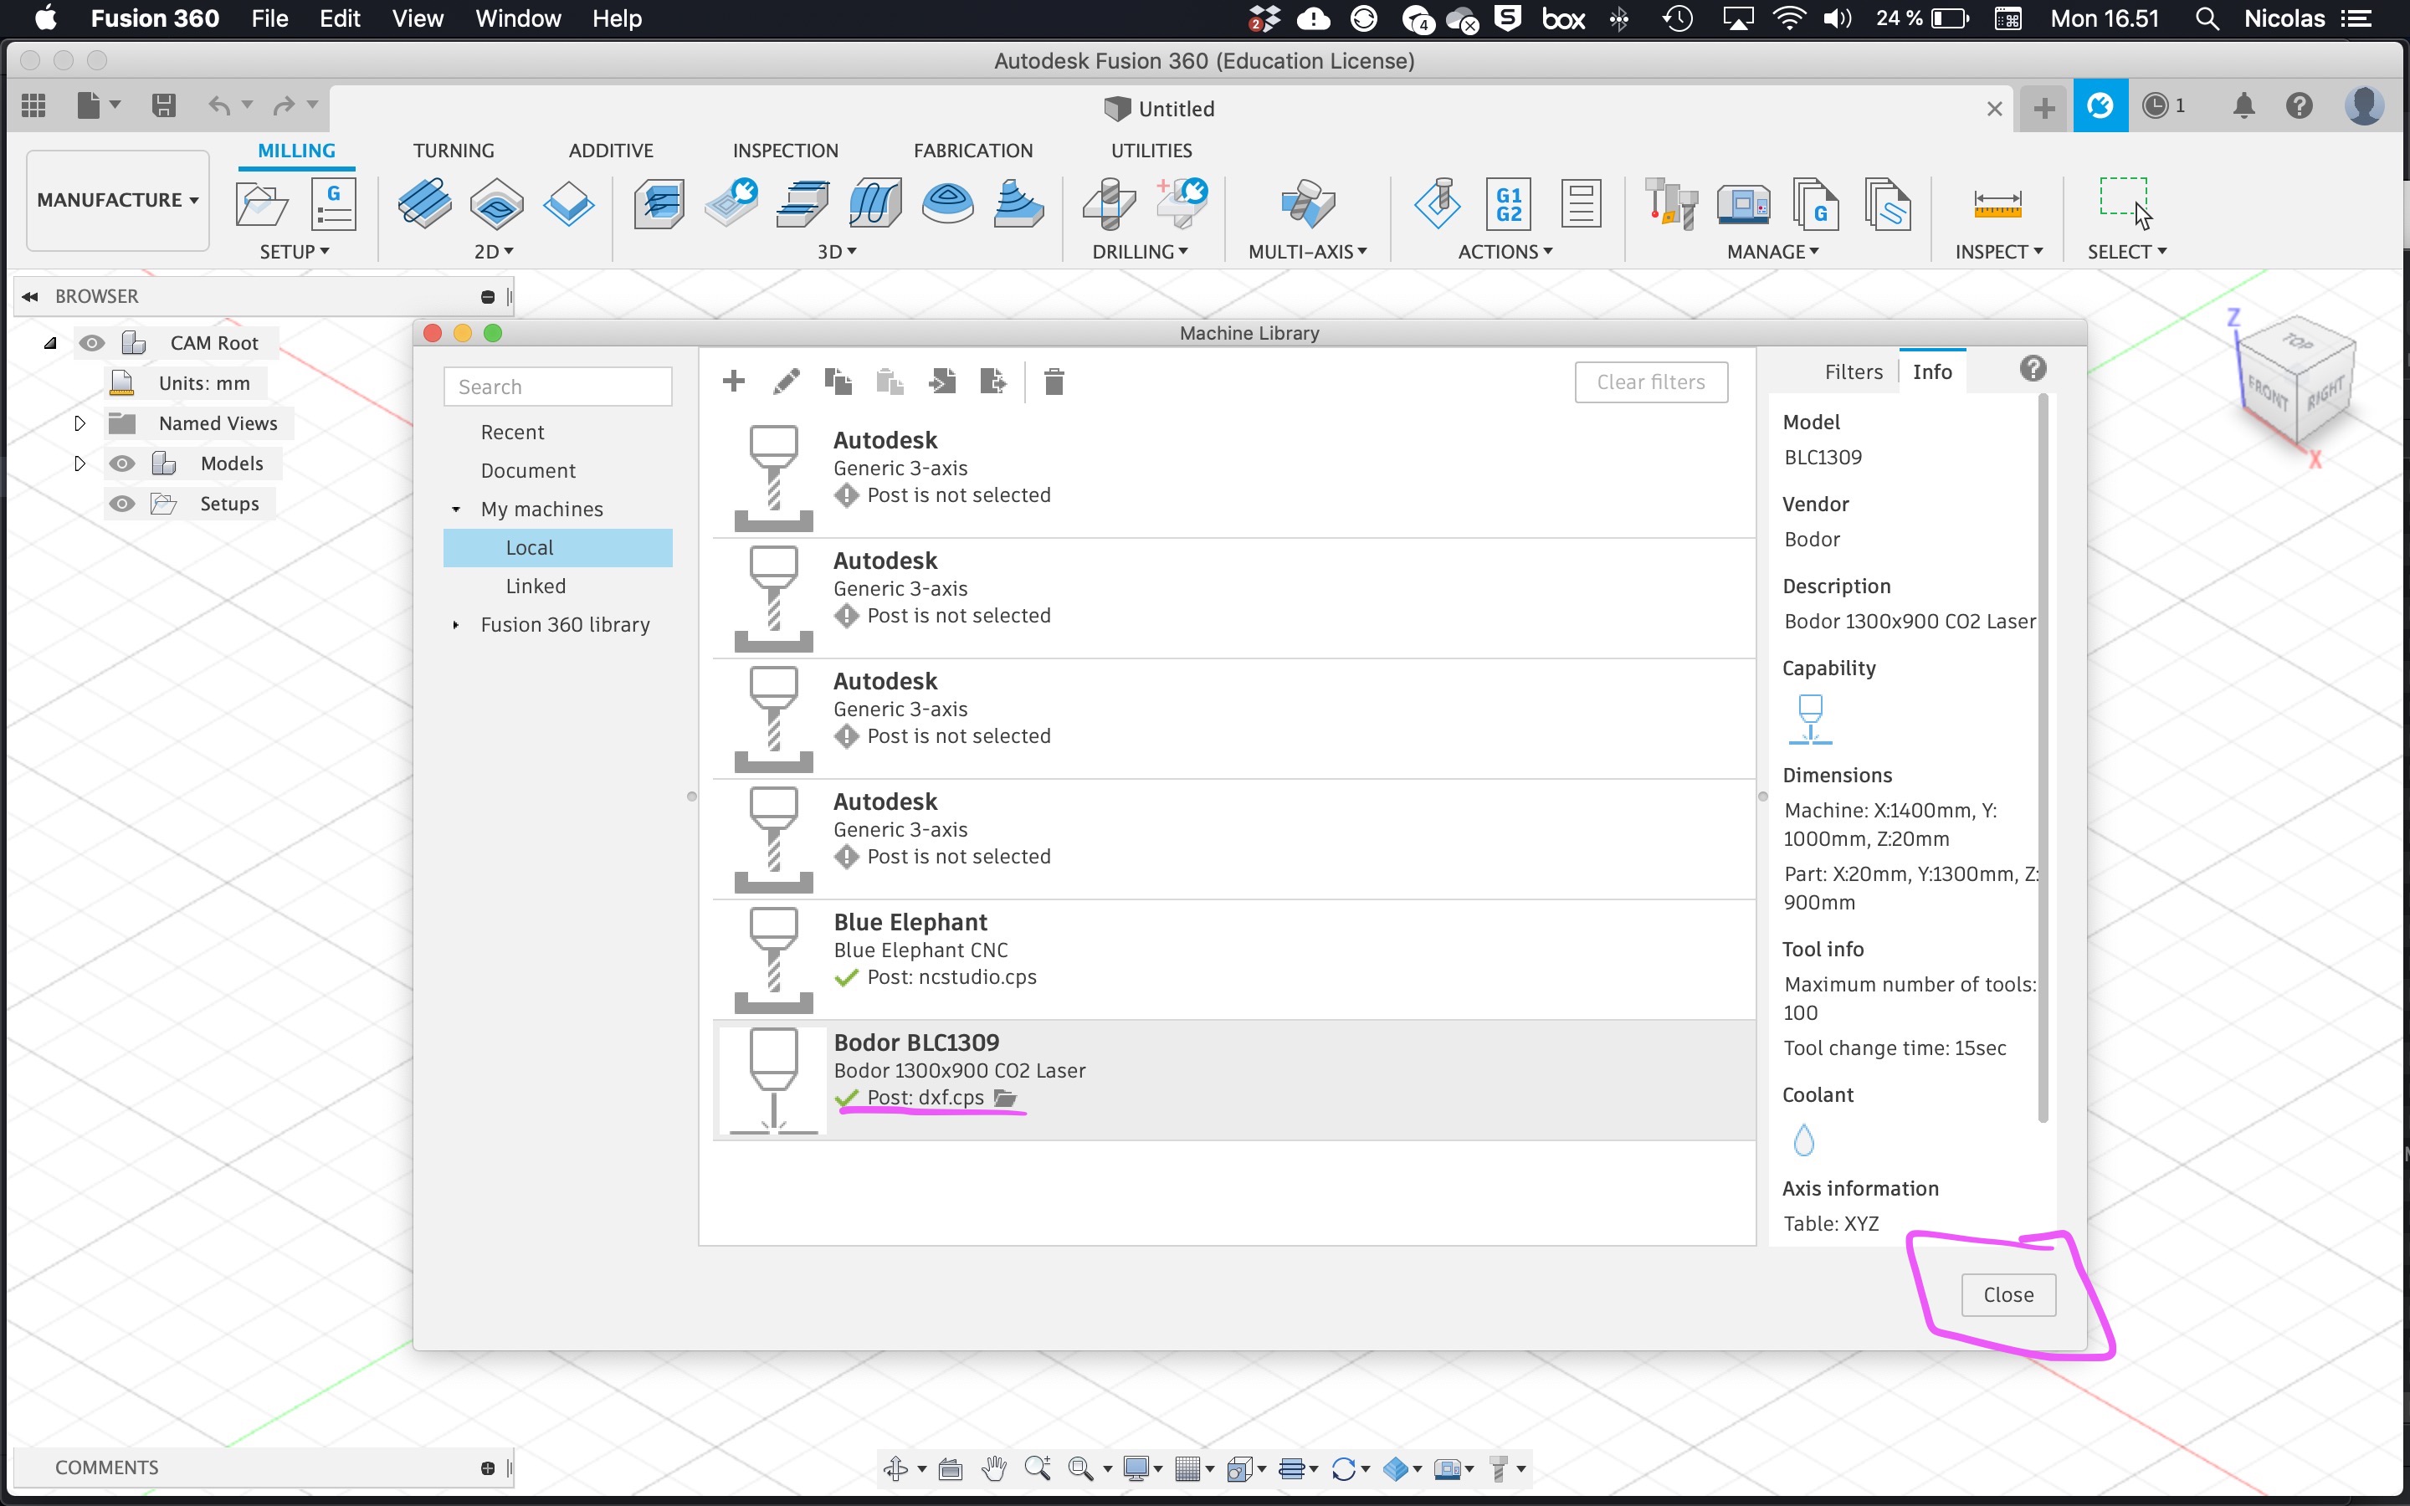Click the edit machine pencil icon
The width and height of the screenshot is (2410, 1506).
pos(786,382)
